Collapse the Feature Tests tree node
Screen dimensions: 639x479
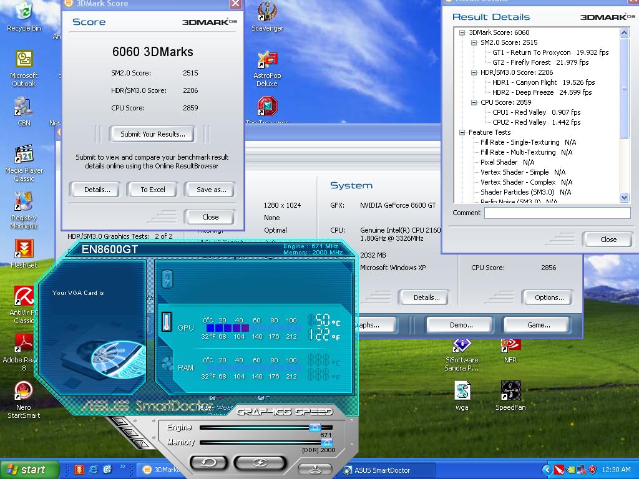pyautogui.click(x=462, y=132)
